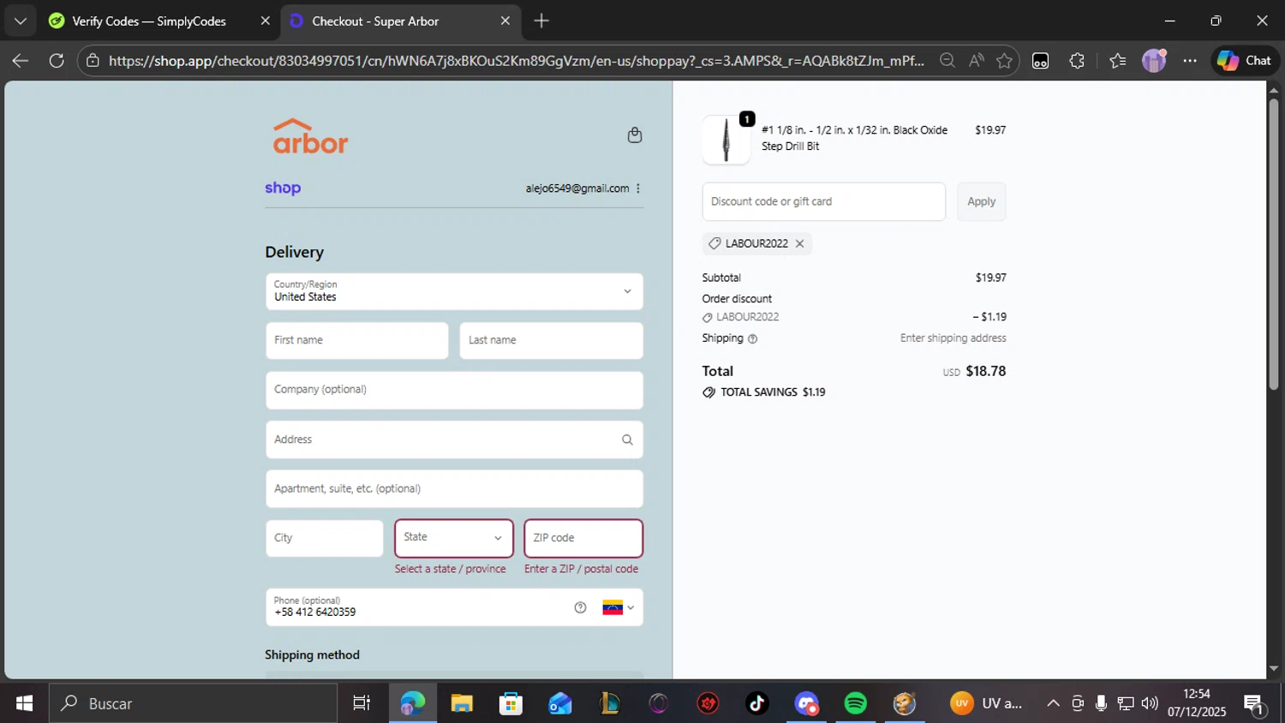Add this page to favorites star
This screenshot has width=1285, height=723.
[1004, 61]
